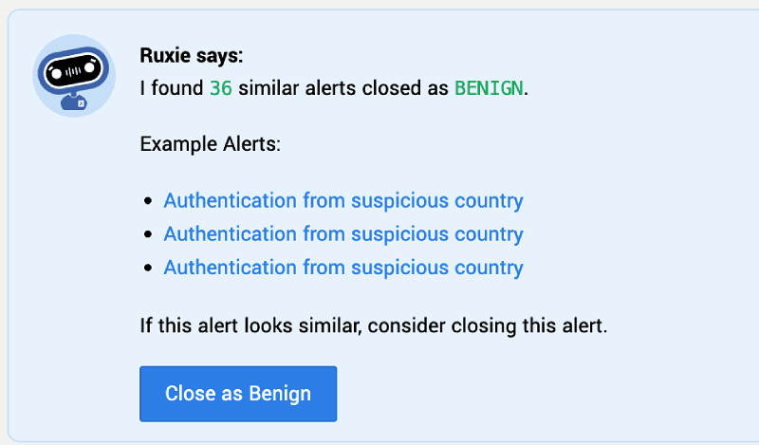The image size is (759, 445).
Task: Click the small badge on robot's body
Action: (x=81, y=102)
